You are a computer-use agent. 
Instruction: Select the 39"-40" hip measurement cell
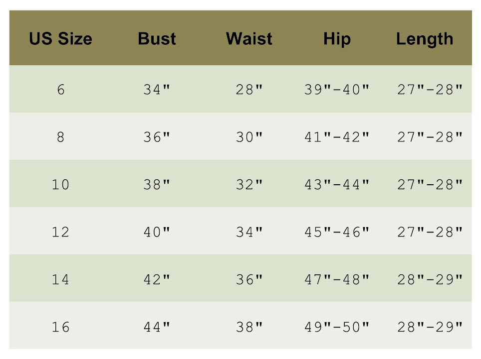[x=337, y=90]
